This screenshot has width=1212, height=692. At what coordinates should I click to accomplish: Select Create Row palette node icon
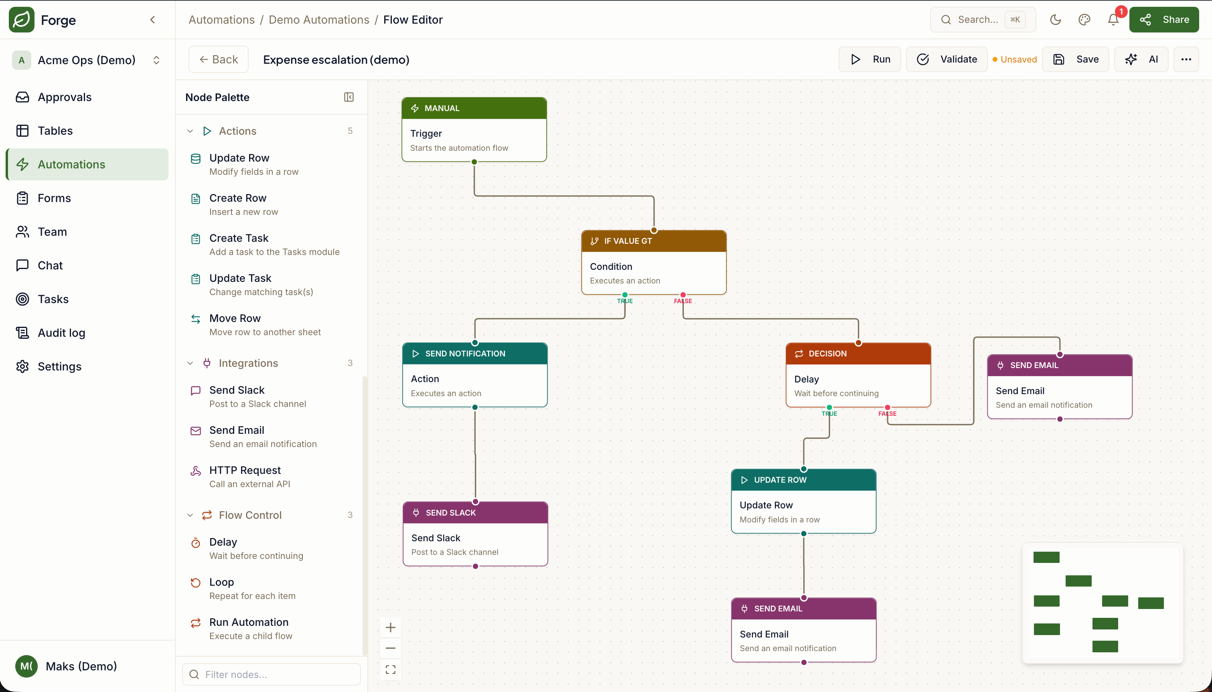(x=195, y=199)
